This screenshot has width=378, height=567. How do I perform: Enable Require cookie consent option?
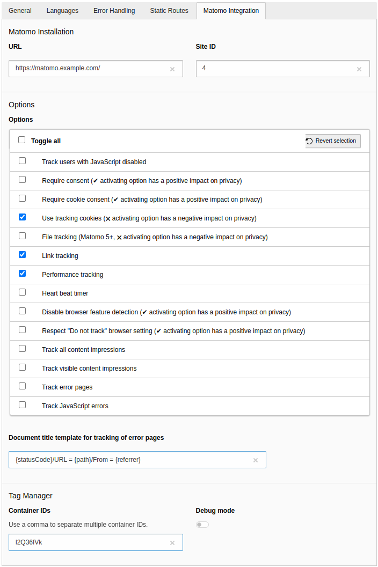coord(23,198)
